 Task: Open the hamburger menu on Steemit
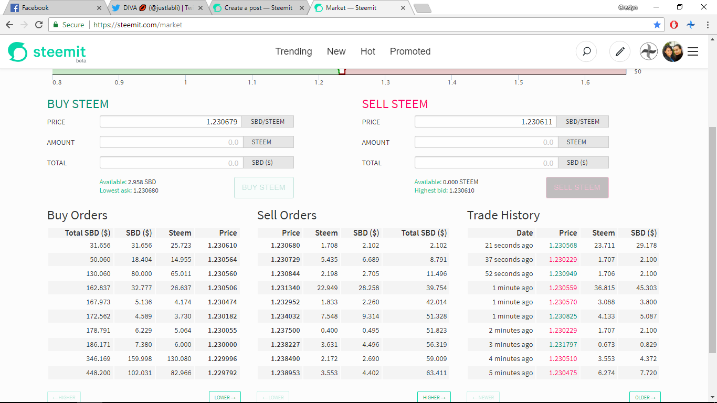point(693,51)
